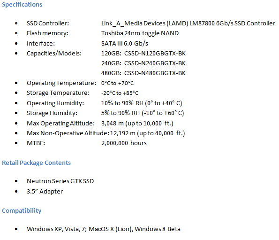Image resolution: width=279 pixels, height=240 pixels.
Task: Click the Operating Humidity value text
Action: (142, 103)
